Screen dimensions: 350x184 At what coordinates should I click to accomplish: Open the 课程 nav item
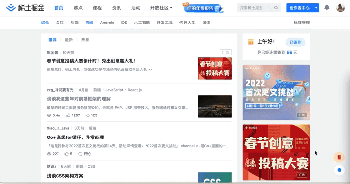pyautogui.click(x=97, y=8)
